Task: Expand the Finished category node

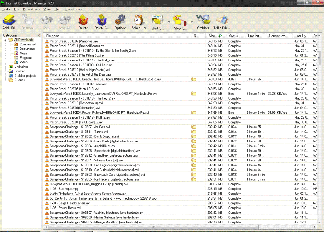Action: point(5,71)
